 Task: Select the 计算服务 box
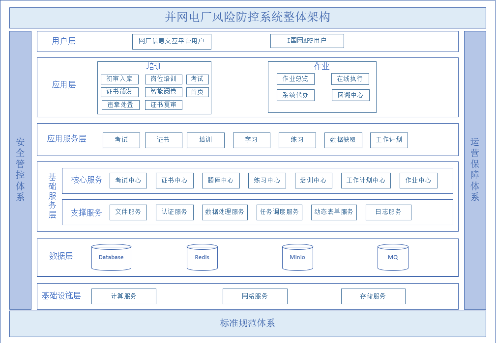(x=124, y=296)
